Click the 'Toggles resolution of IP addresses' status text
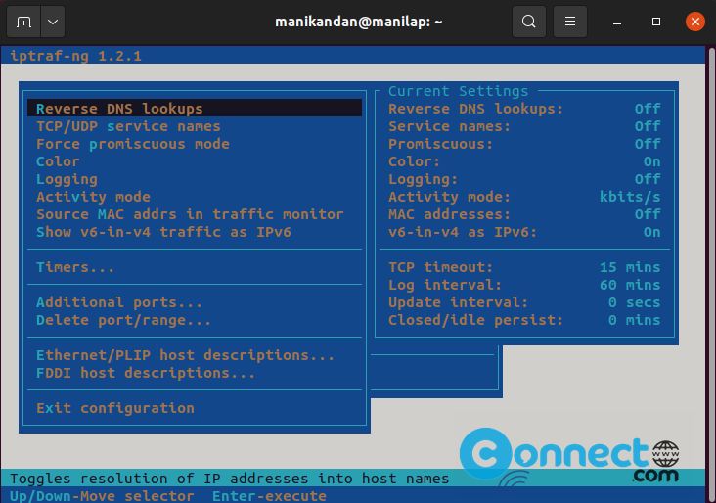 (x=230, y=479)
